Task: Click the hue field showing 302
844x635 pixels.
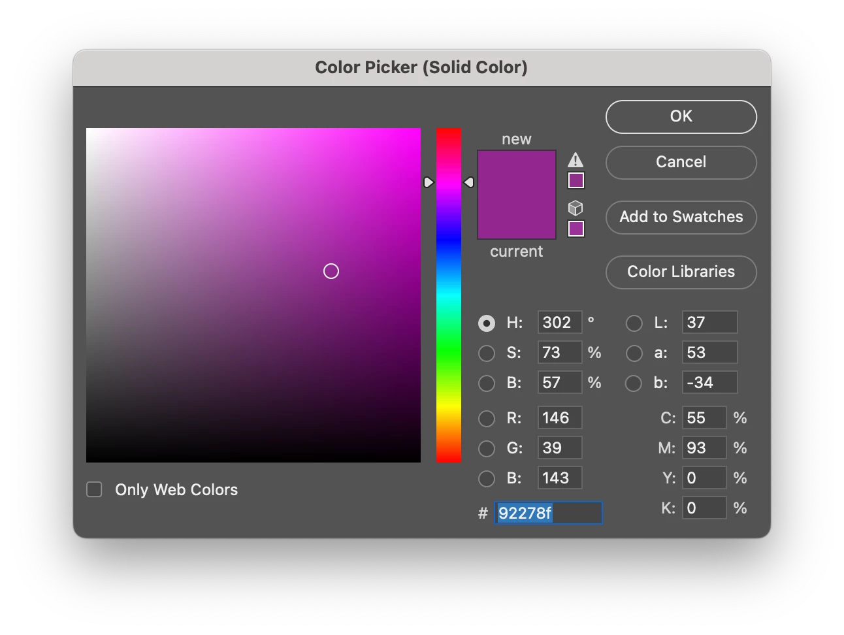Action: [x=560, y=323]
